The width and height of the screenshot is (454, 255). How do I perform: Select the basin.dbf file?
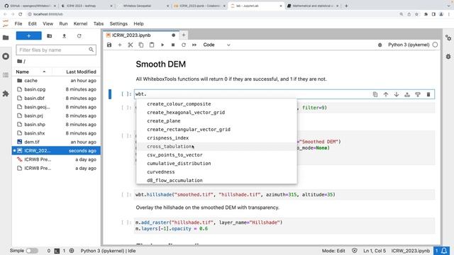click(x=57, y=98)
